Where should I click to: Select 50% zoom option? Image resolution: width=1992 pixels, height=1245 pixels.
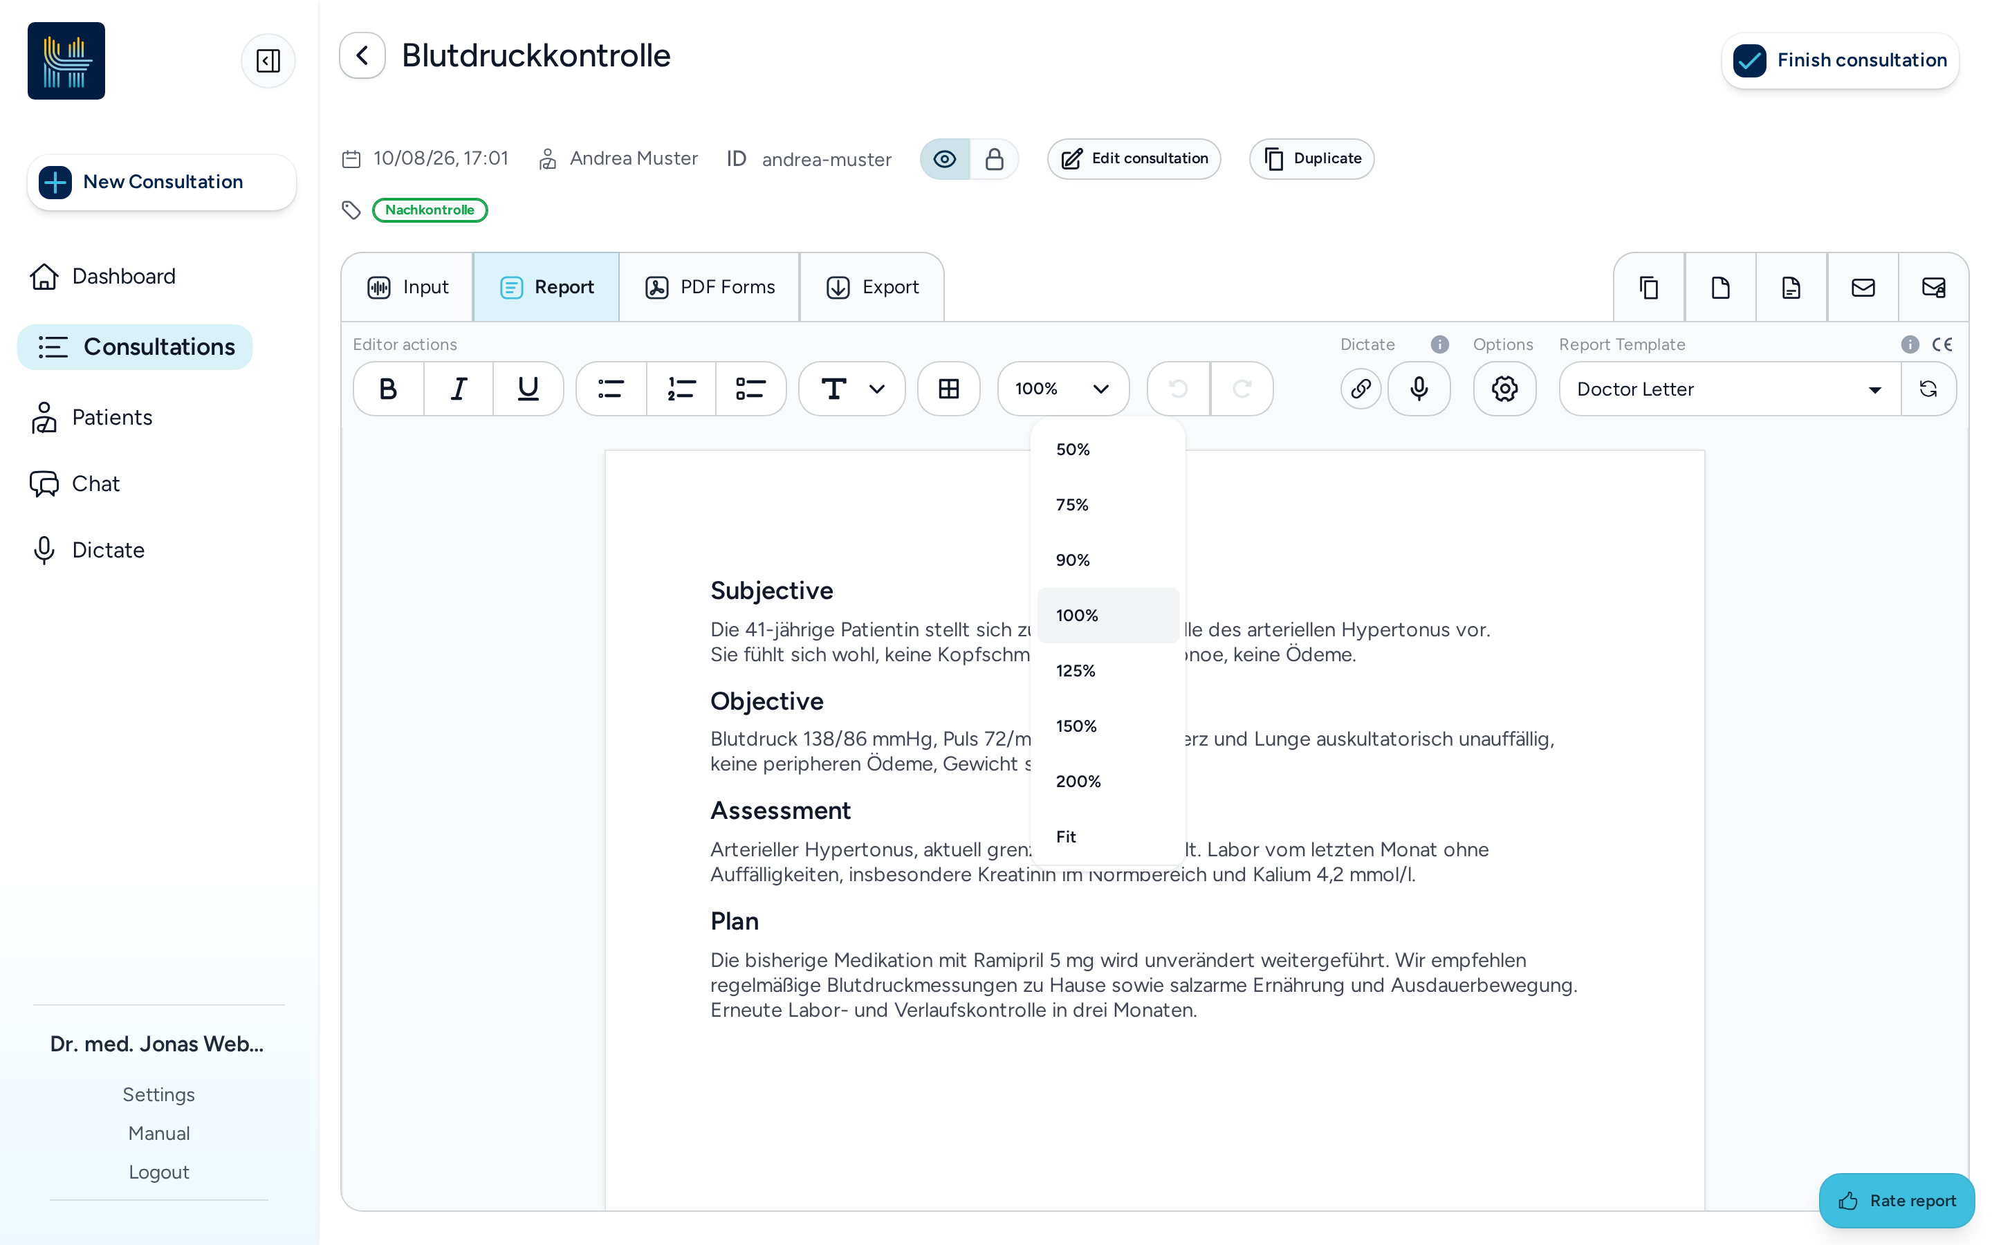click(1108, 450)
